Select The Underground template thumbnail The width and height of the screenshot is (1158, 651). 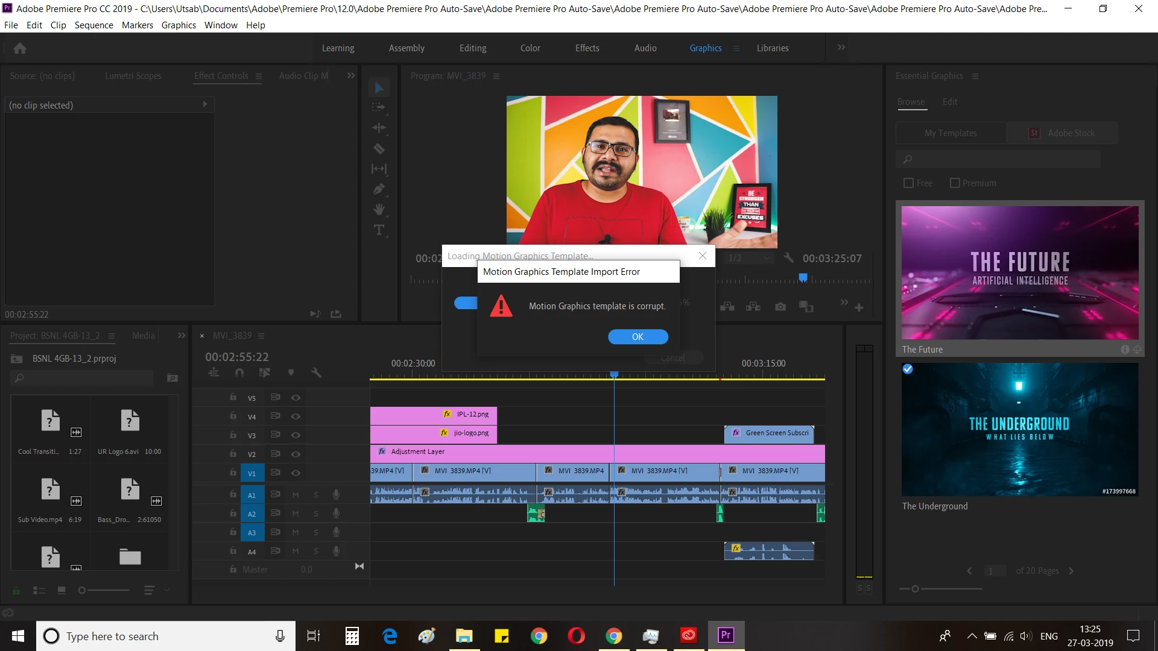[1020, 429]
